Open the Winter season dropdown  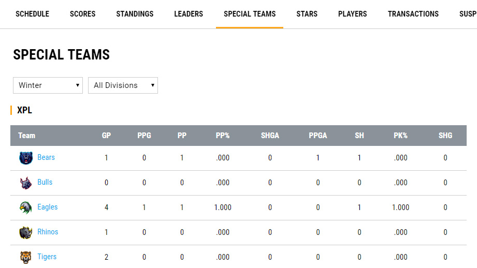point(48,85)
